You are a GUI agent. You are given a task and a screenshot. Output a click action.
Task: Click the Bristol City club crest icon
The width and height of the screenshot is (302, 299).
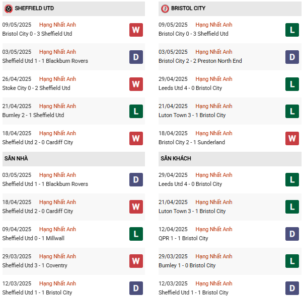(x=165, y=9)
